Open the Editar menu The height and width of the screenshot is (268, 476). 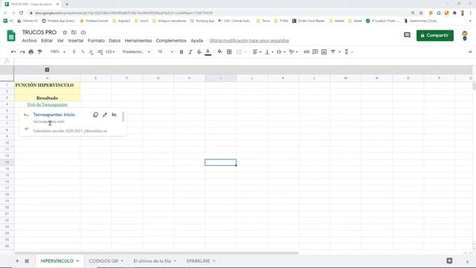[x=47, y=40]
